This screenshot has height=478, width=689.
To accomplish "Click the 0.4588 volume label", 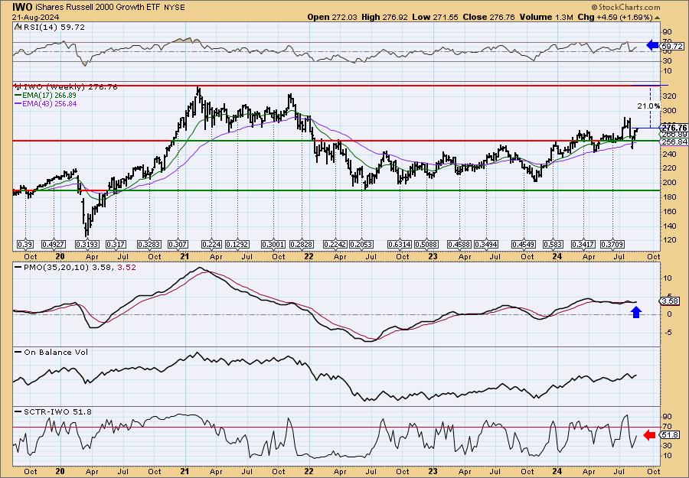I will click(x=459, y=244).
